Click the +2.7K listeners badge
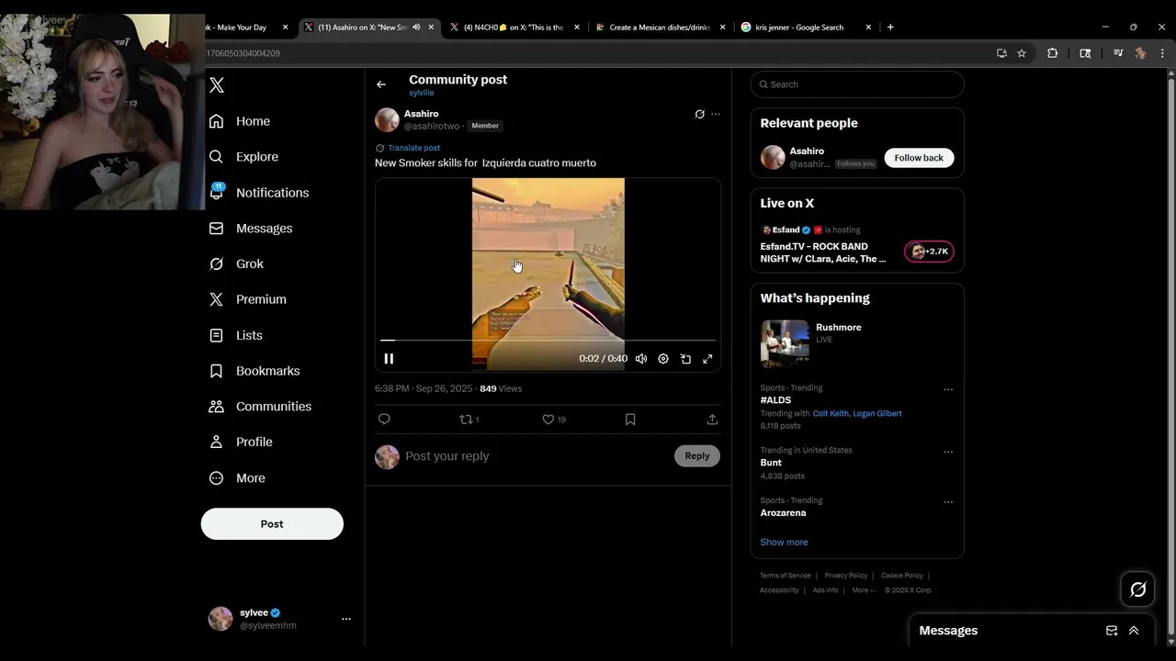Screen dimensions: 1176x661 pyautogui.click(x=929, y=252)
